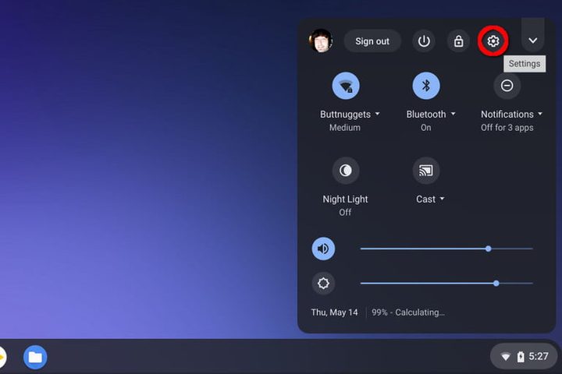Click the Sign out button
Viewport: 562px width, 374px height.
coord(372,41)
